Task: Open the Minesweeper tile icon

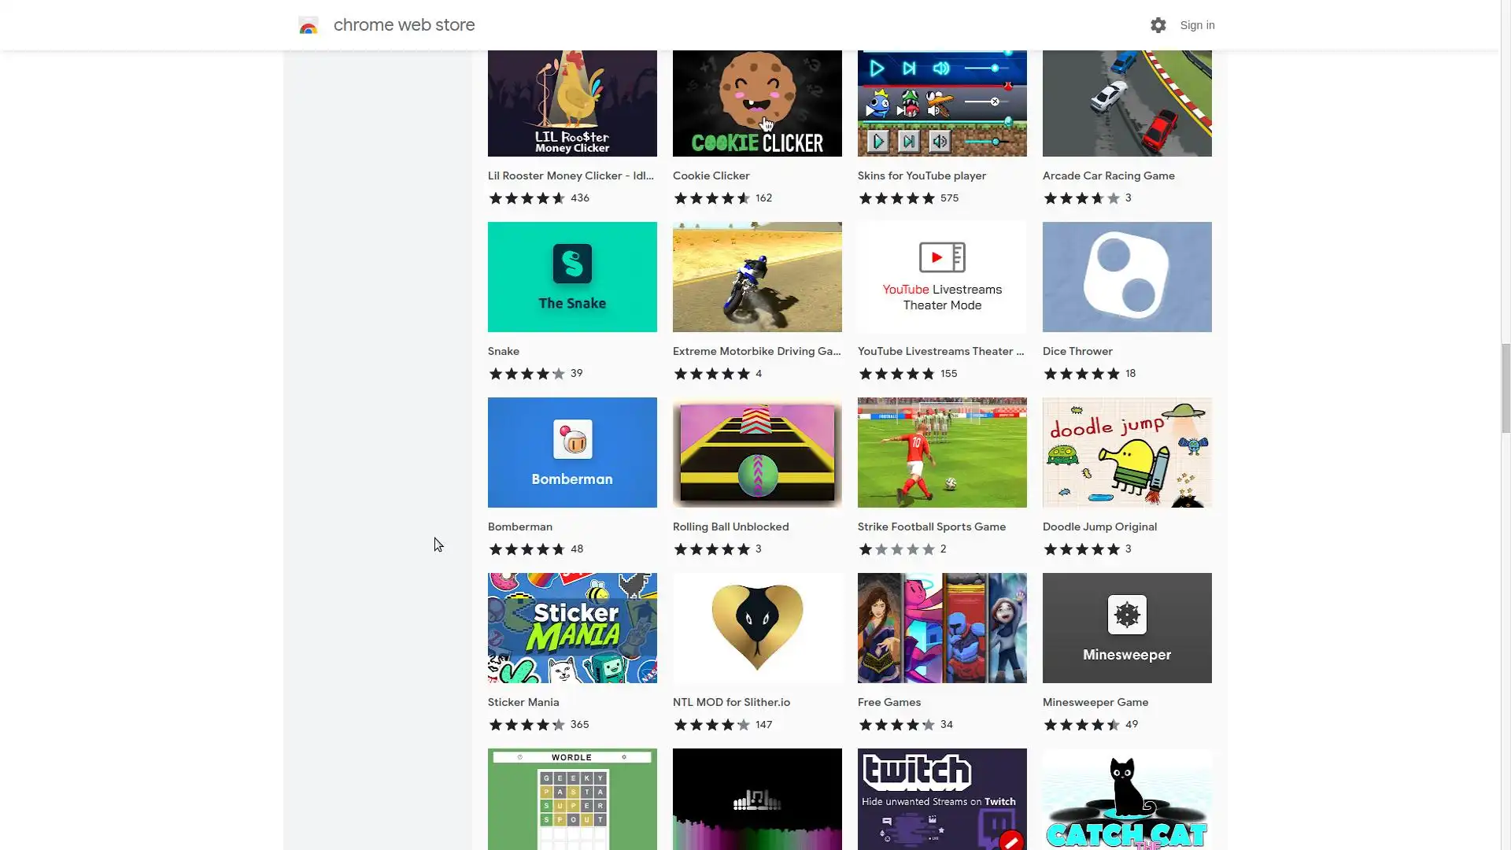Action: pyautogui.click(x=1127, y=615)
